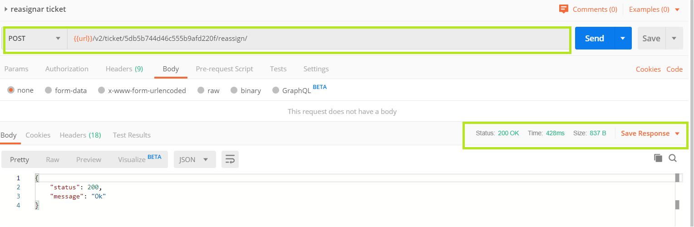
Task: Open the Pre-request Script tab
Action: click(x=224, y=69)
